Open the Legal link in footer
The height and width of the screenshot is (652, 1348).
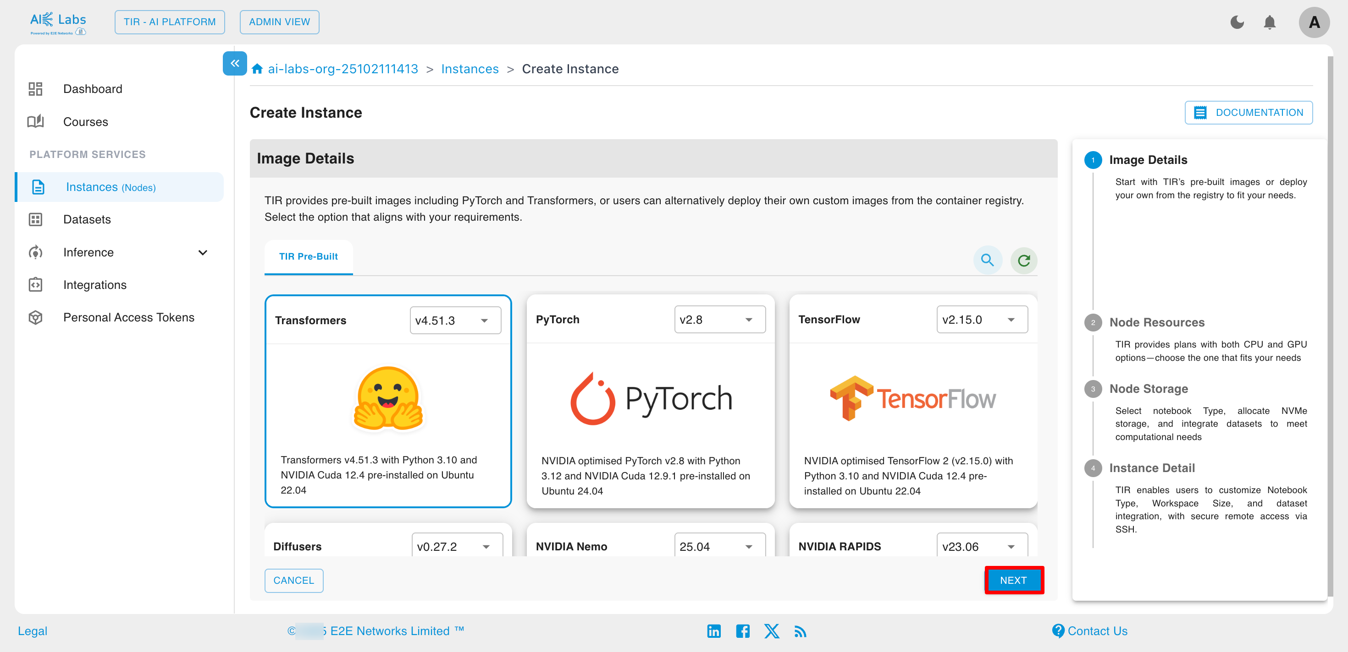pos(33,631)
